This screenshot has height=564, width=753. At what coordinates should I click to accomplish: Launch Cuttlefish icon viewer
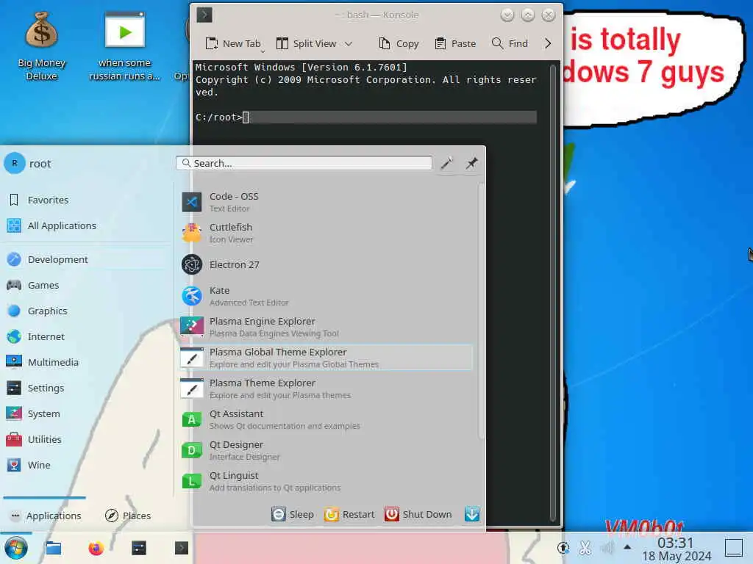[326, 233]
